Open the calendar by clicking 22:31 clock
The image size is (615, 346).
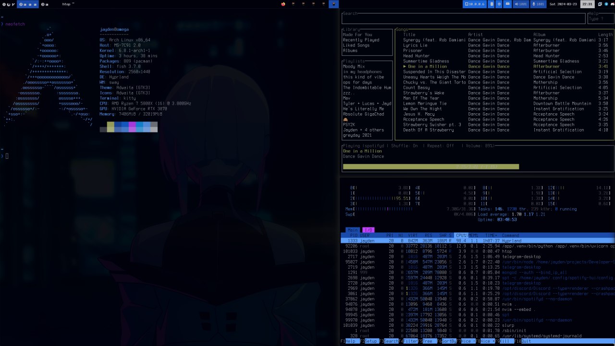(x=588, y=4)
